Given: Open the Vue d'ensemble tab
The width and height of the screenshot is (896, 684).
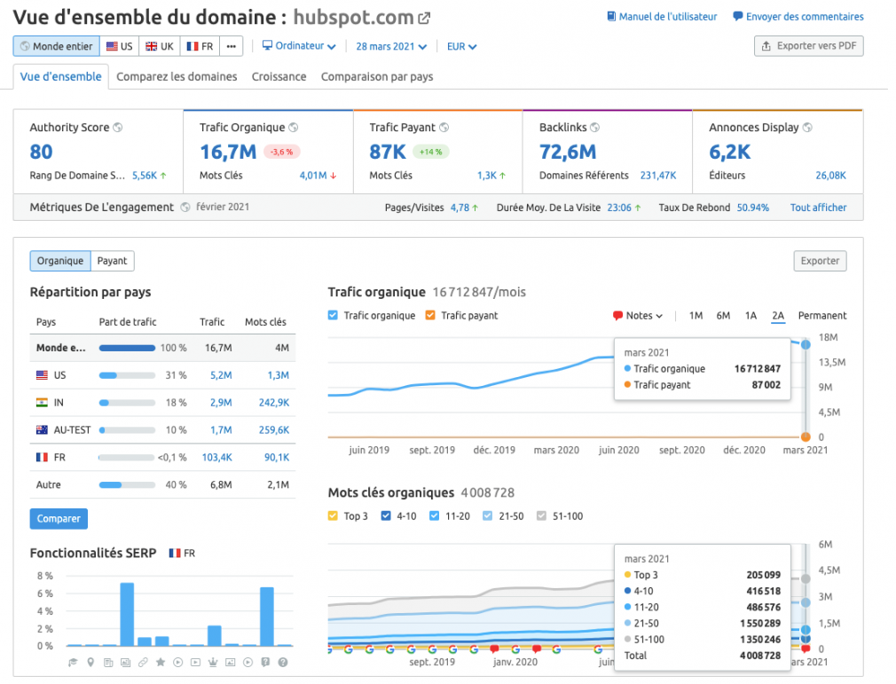Looking at the screenshot, I should pos(61,77).
